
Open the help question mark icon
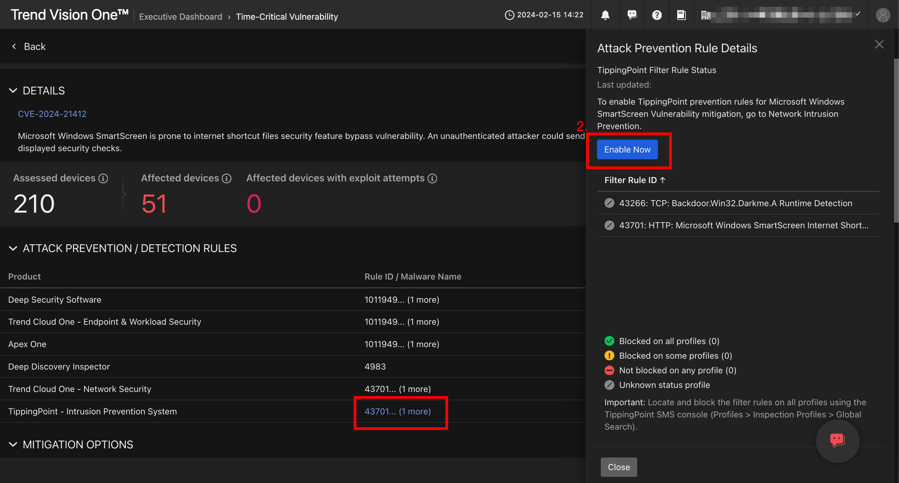(657, 15)
